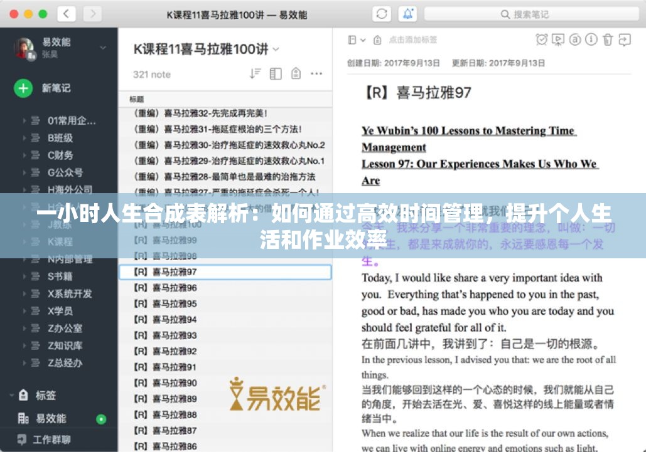Open the 易效能 business section

tap(51, 419)
